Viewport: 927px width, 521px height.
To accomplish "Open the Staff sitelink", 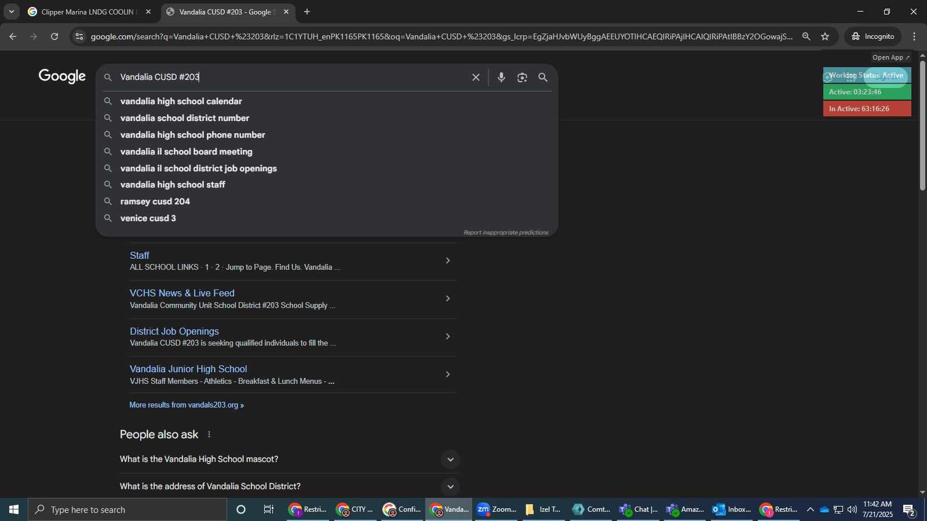I will pyautogui.click(x=139, y=255).
